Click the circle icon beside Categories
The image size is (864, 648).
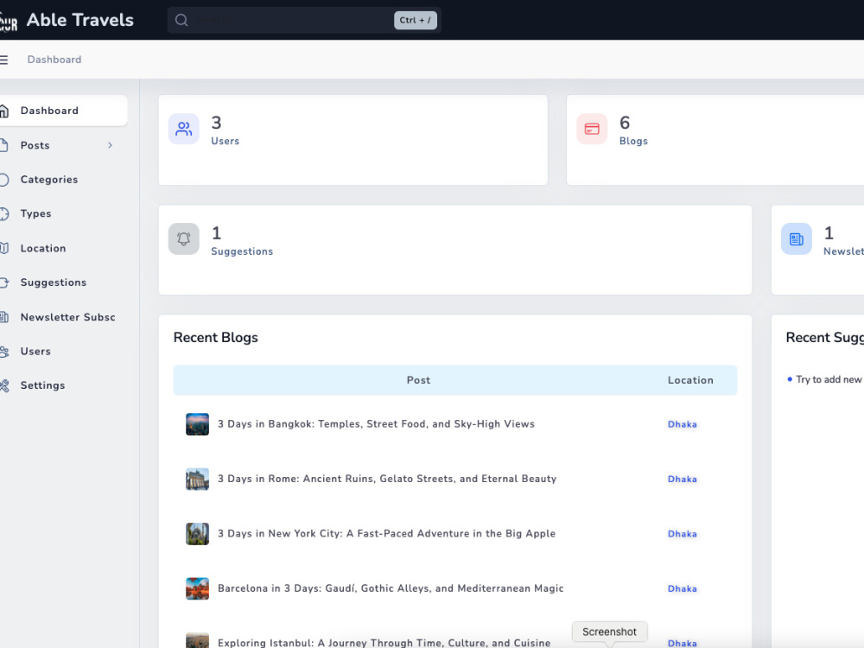(3, 180)
